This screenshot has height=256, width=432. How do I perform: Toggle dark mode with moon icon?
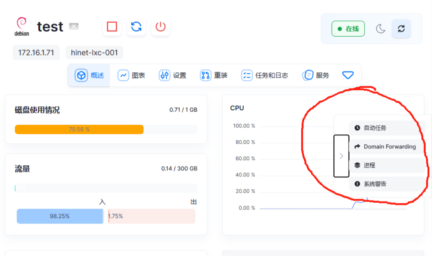(x=381, y=29)
